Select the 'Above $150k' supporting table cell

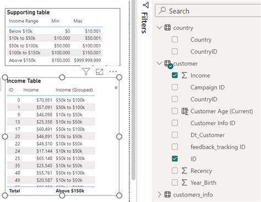tap(22, 60)
